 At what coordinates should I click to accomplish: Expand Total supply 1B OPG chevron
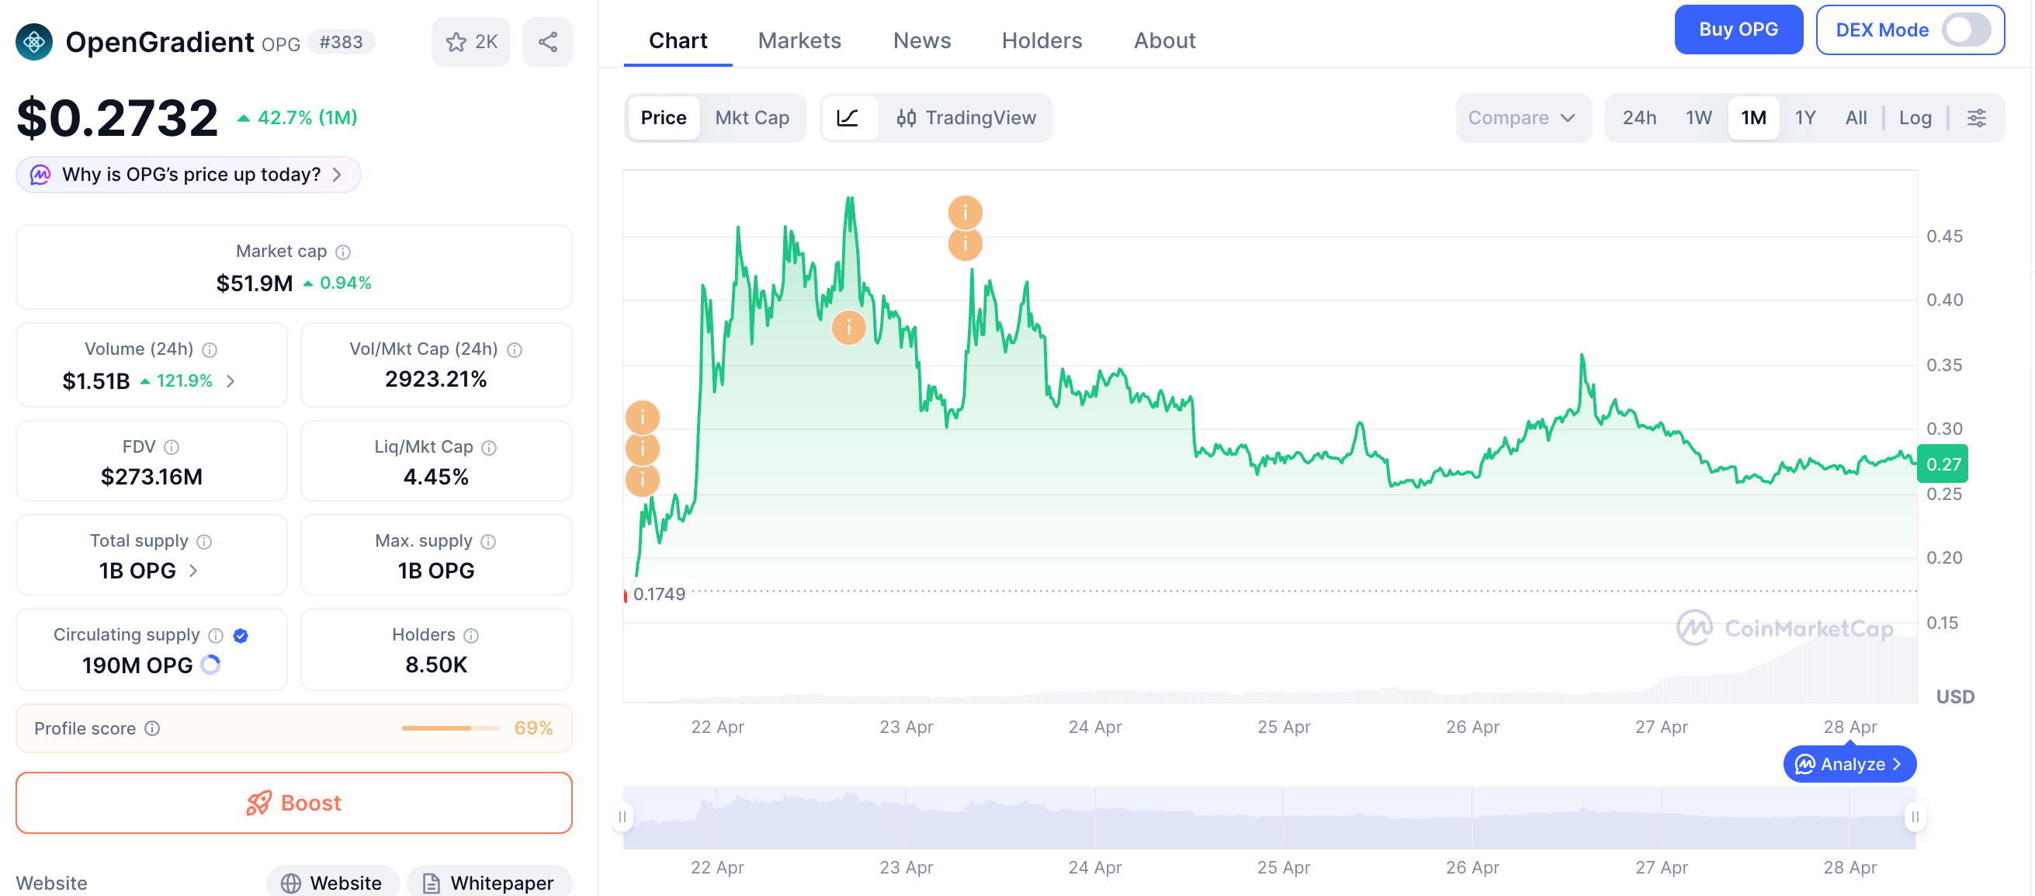(193, 571)
